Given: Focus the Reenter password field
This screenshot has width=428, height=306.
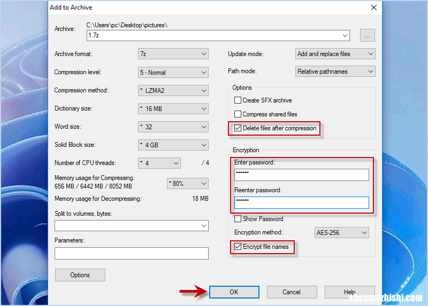Looking at the screenshot, I should [x=302, y=202].
